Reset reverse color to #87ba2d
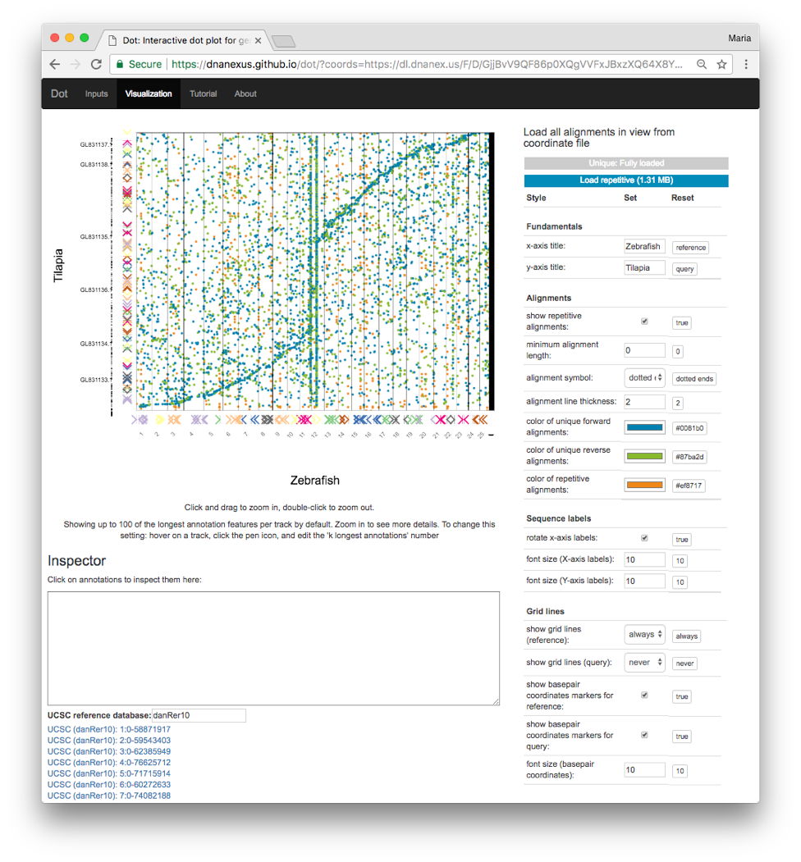This screenshot has width=801, height=862. pyautogui.click(x=689, y=457)
